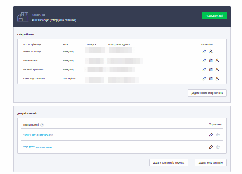Open the ФОП "Тест" (постачальник) link
The height and width of the screenshot is (174, 242).
(38, 135)
